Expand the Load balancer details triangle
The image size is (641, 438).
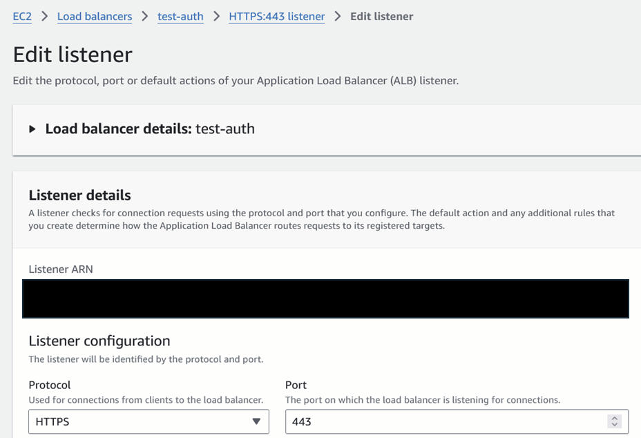(32, 129)
